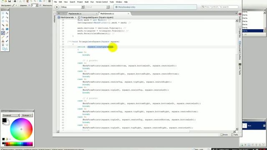Click the Save floppy icon in Paint.NET toolbar

pos(10,1)
